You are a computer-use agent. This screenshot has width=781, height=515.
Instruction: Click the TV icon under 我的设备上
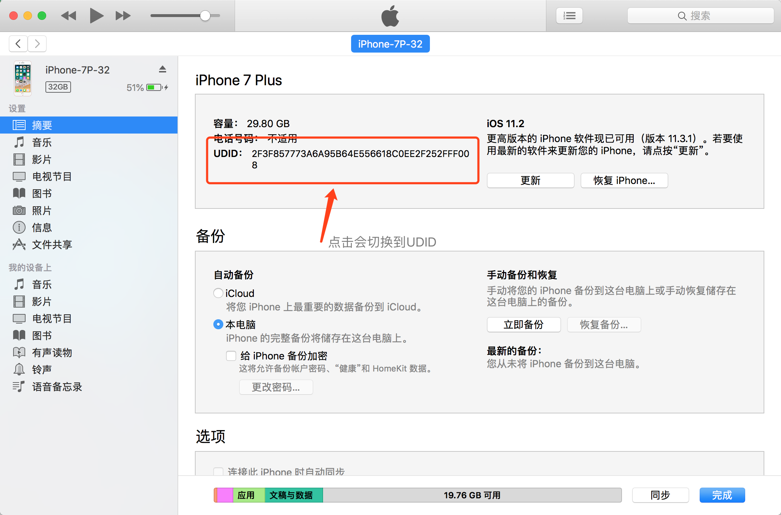pos(19,319)
